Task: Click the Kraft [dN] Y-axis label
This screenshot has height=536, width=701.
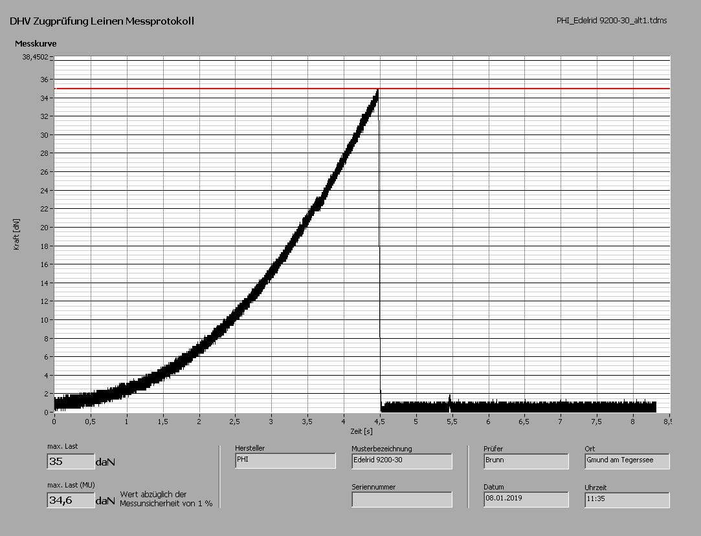Action: [x=17, y=234]
